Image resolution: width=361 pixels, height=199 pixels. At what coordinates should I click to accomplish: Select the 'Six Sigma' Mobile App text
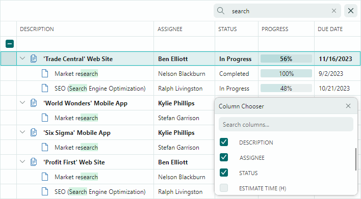[77, 133]
